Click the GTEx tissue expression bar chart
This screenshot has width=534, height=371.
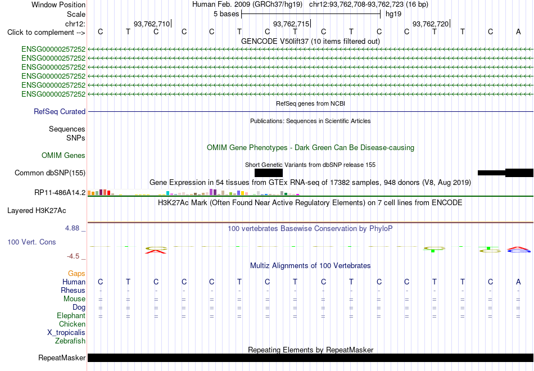point(193,192)
